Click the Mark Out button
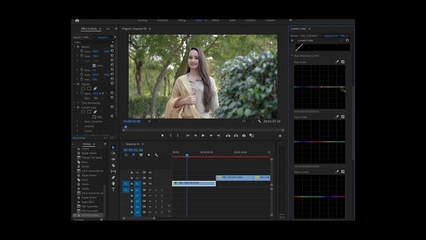The height and width of the screenshot is (240, 426). click(x=178, y=135)
